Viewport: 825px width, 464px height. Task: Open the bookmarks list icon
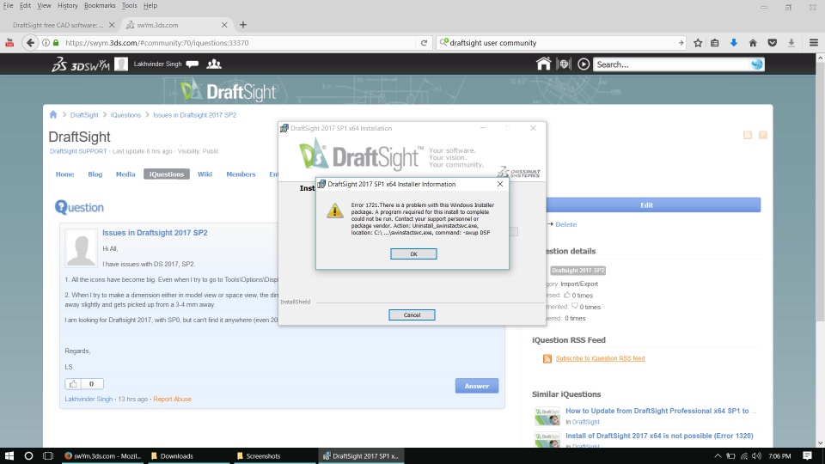[x=714, y=43]
